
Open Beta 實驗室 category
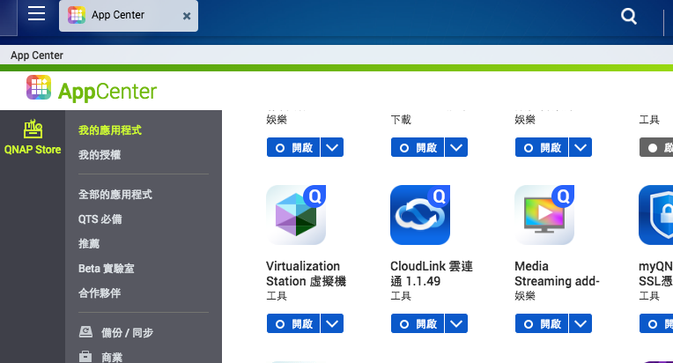pos(106,268)
